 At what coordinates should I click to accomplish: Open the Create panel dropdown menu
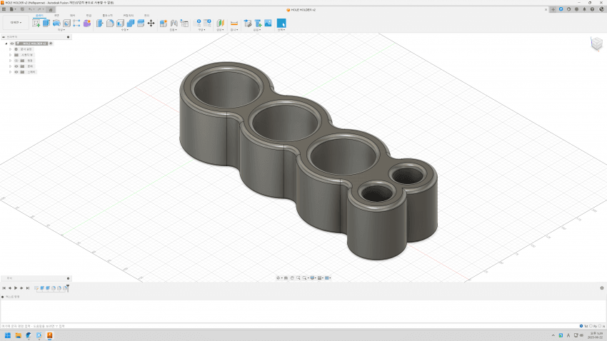click(x=61, y=30)
